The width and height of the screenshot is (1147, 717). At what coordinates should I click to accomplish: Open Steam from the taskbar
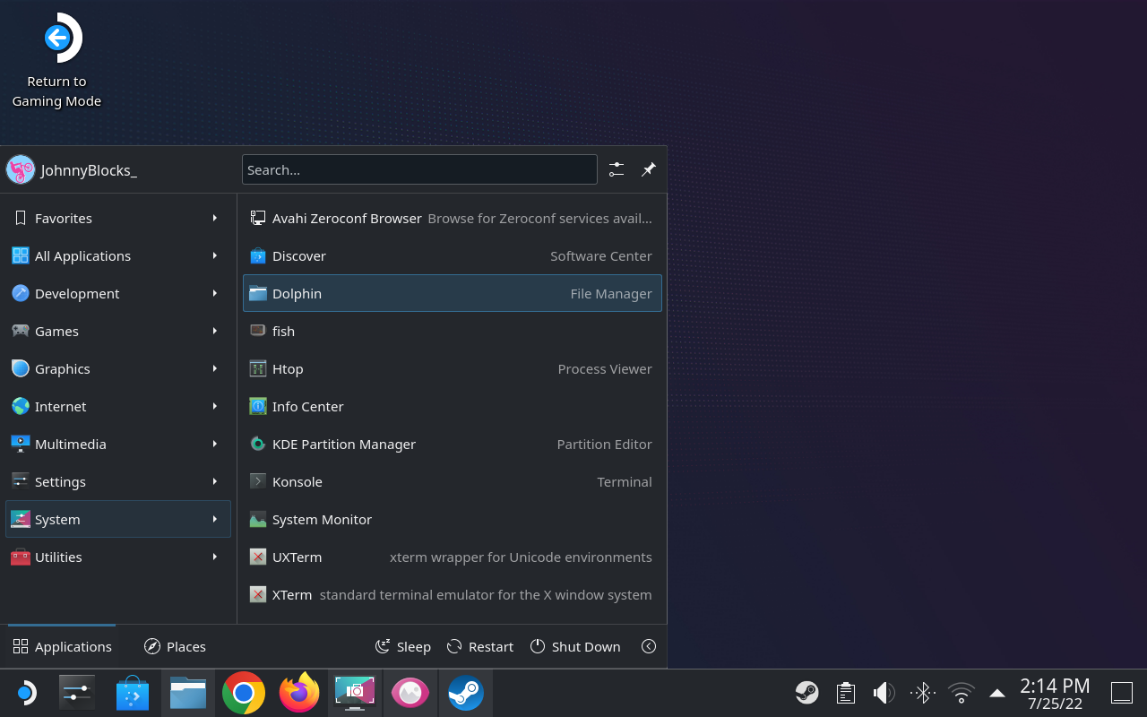466,693
